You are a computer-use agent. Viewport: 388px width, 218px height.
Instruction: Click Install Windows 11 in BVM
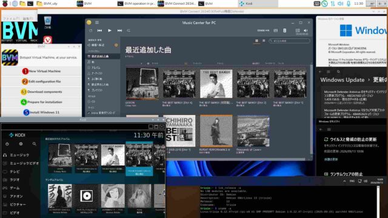pos(42,112)
